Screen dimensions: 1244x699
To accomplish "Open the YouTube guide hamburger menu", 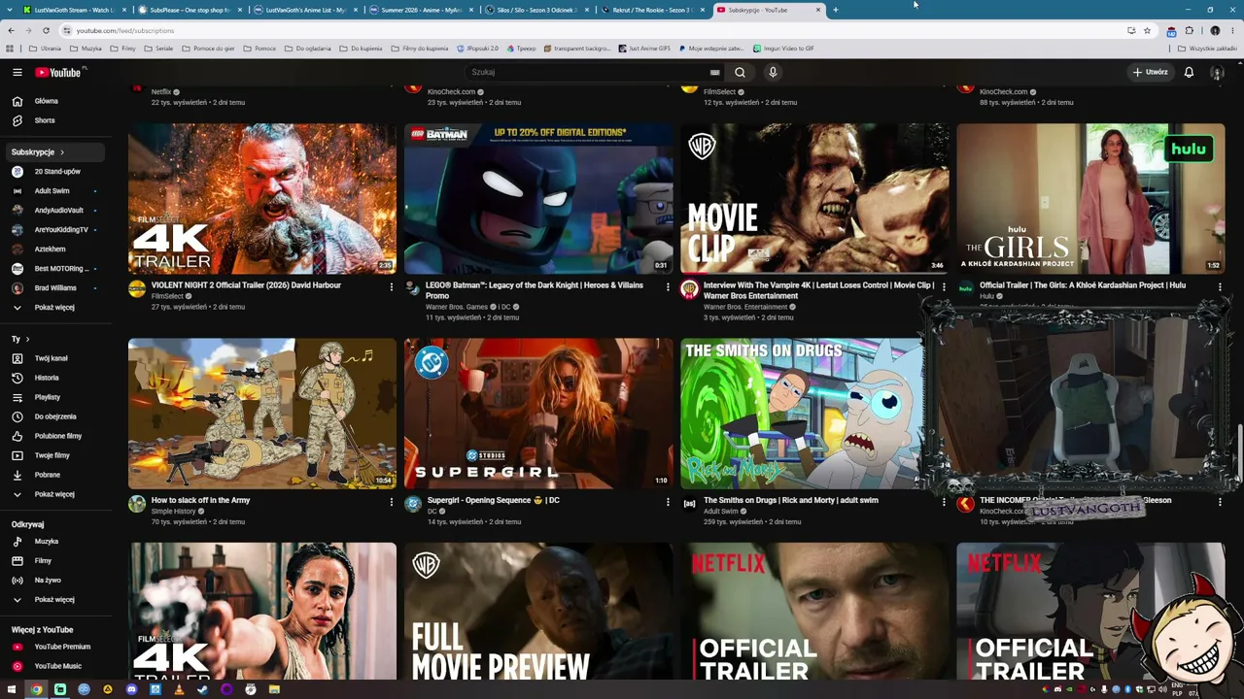I will (x=17, y=72).
